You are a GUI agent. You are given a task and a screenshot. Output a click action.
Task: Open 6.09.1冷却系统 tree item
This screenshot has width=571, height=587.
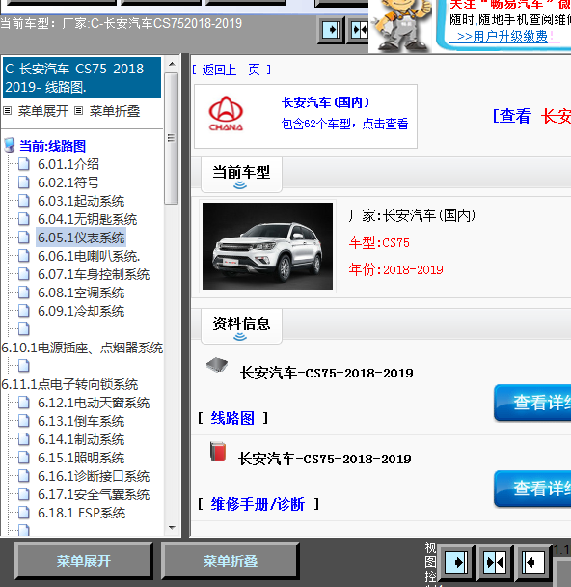click(81, 311)
